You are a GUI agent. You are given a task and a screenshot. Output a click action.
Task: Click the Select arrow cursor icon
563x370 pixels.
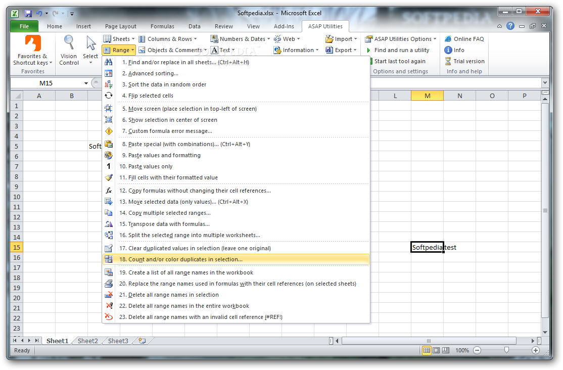point(91,43)
